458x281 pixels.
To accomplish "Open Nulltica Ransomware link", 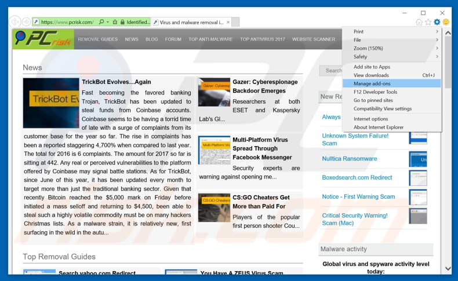I will coord(350,159).
